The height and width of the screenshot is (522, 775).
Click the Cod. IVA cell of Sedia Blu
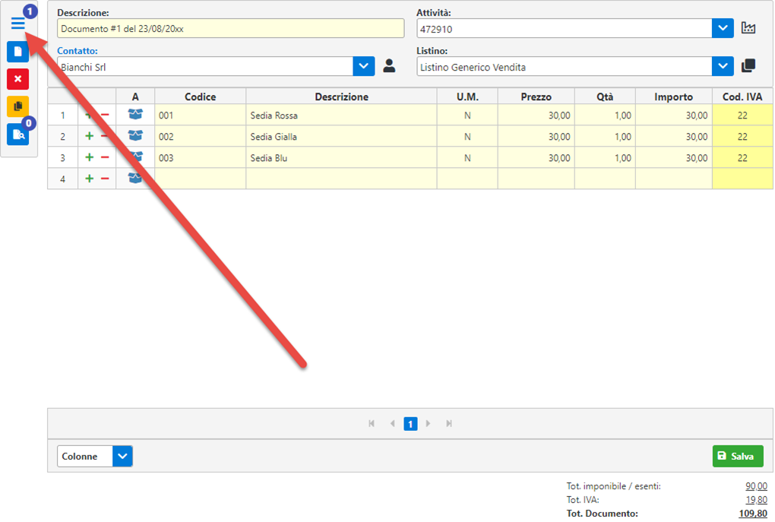click(742, 158)
